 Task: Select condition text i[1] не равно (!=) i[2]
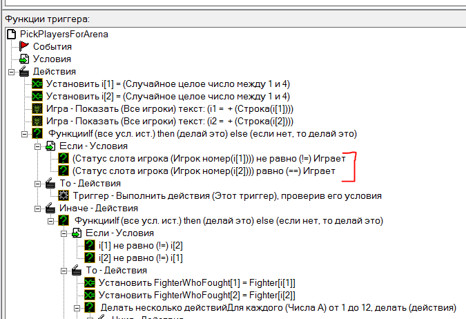[141, 246]
